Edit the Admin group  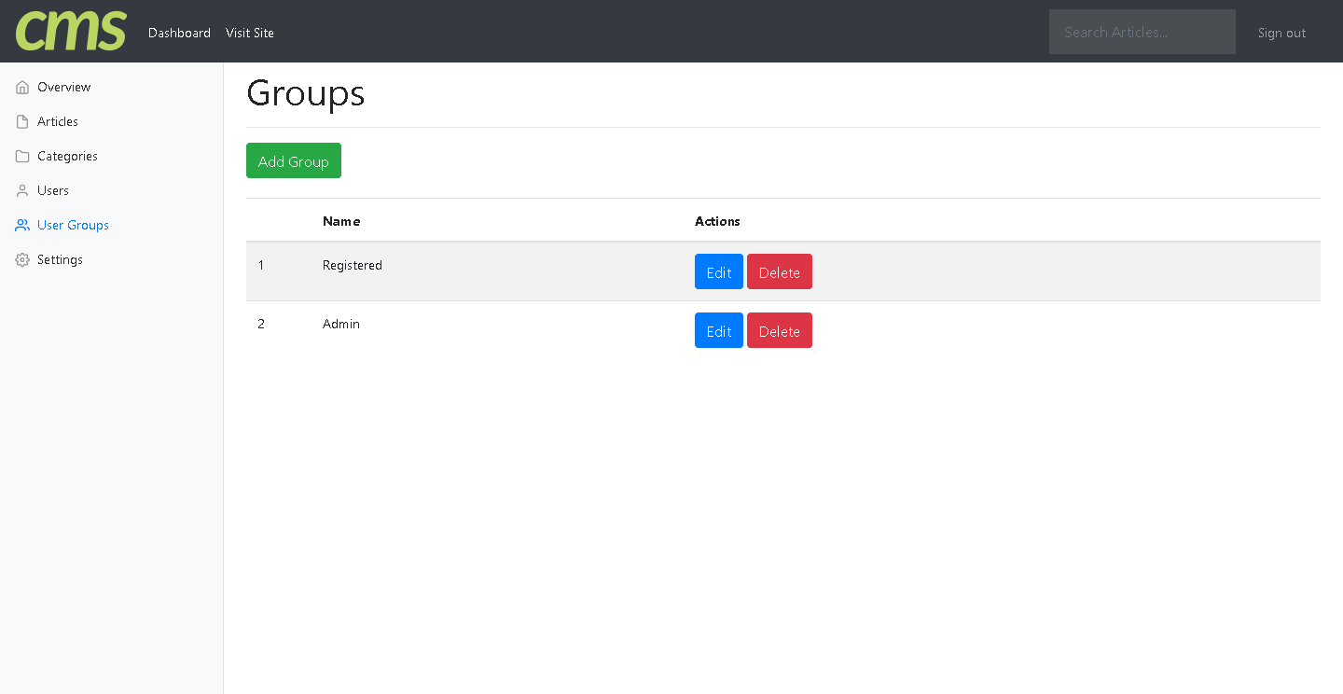pos(718,331)
